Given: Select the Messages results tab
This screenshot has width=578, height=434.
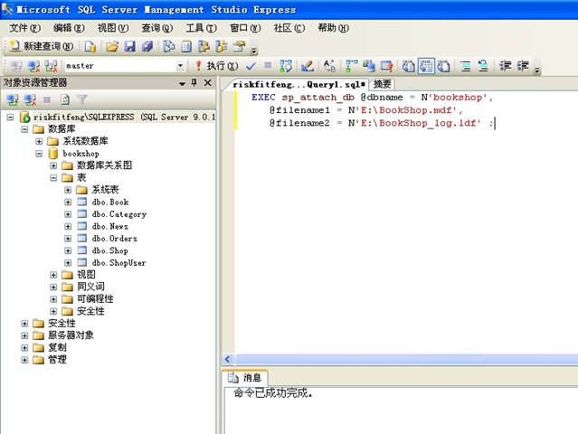Looking at the screenshot, I should [245, 378].
